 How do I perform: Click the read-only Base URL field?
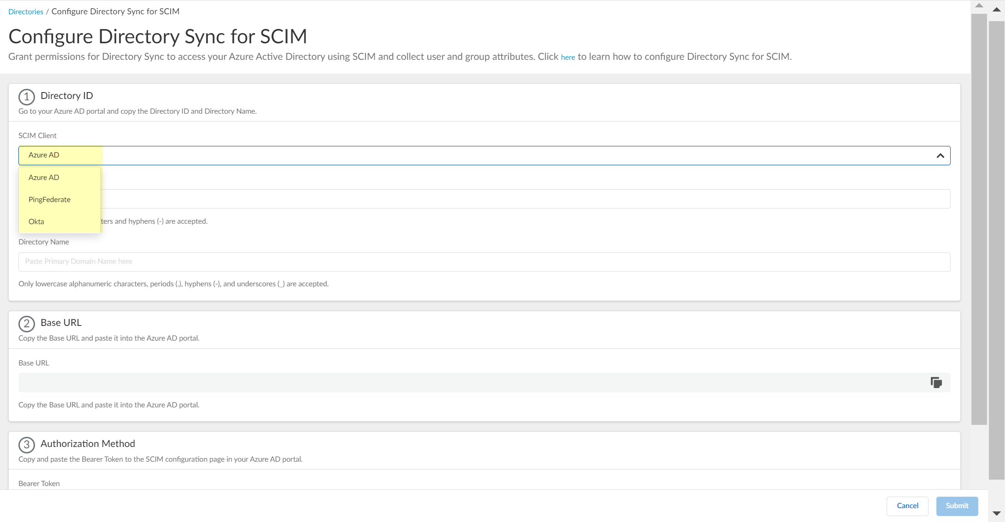click(x=470, y=383)
